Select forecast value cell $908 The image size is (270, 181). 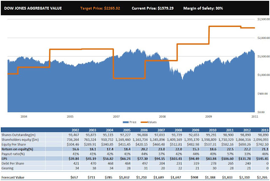click(x=195, y=177)
